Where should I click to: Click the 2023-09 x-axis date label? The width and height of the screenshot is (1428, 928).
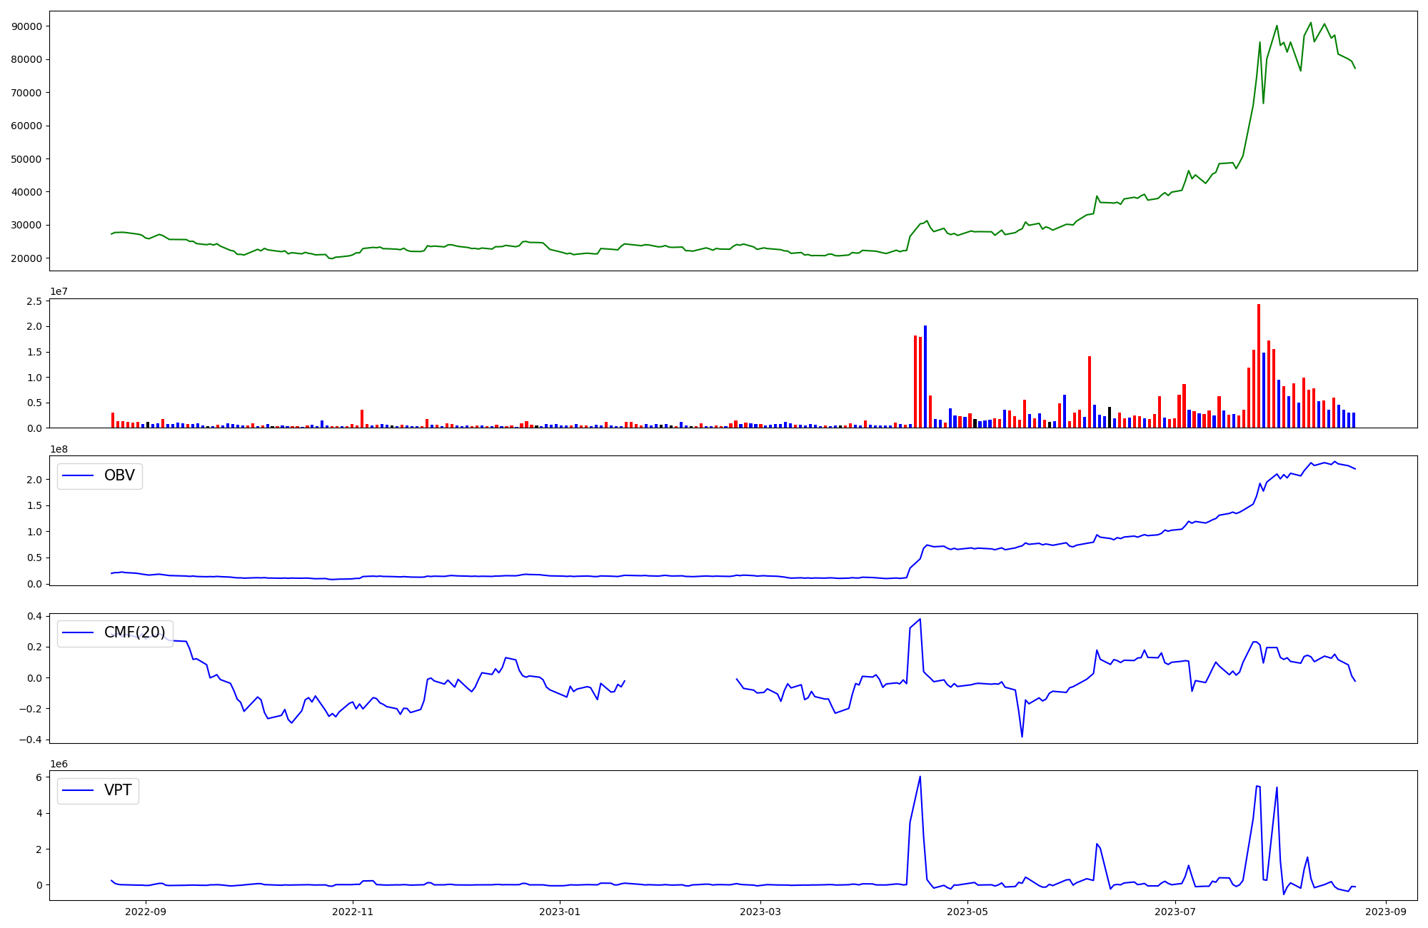coord(1386,912)
